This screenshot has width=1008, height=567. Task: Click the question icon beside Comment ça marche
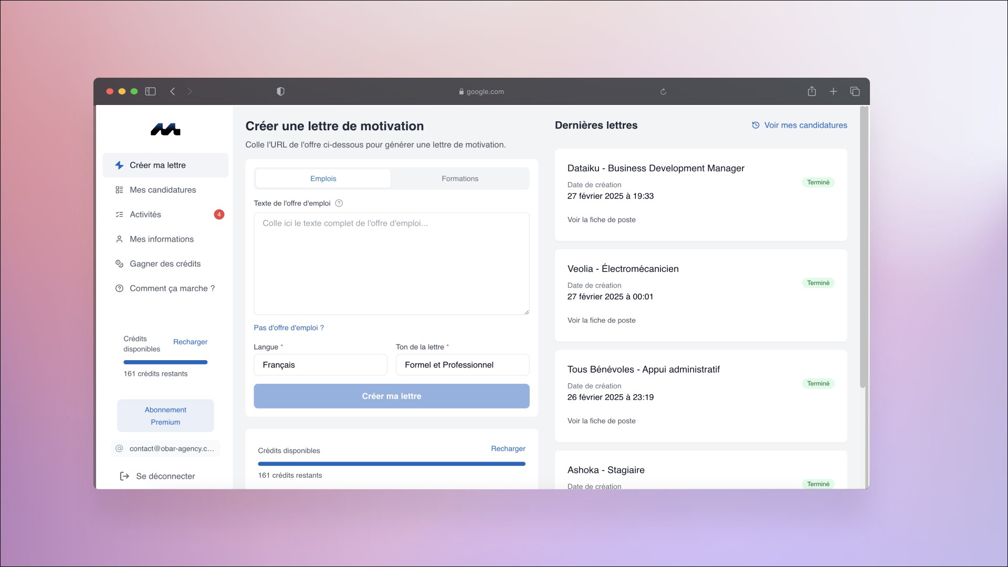click(119, 288)
